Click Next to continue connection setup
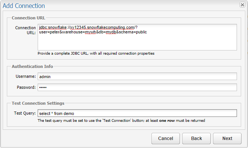Viewport: 248px width, 148px height. (227, 139)
